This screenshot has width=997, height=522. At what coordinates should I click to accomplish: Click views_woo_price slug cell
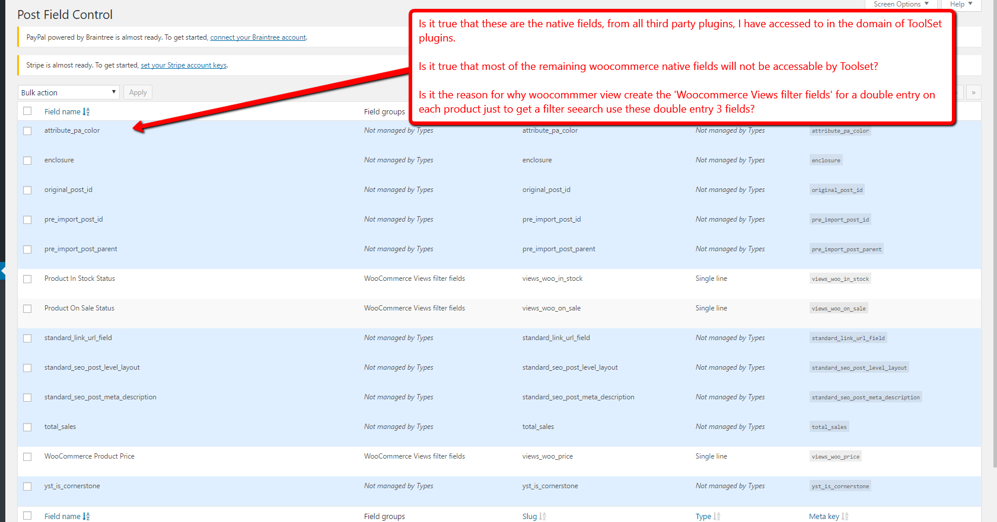pyautogui.click(x=547, y=456)
